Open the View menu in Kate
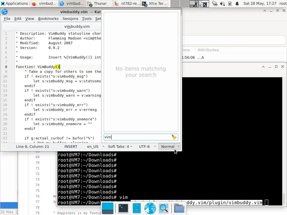Screen dimensions: 287x215 (x=30, y=19)
